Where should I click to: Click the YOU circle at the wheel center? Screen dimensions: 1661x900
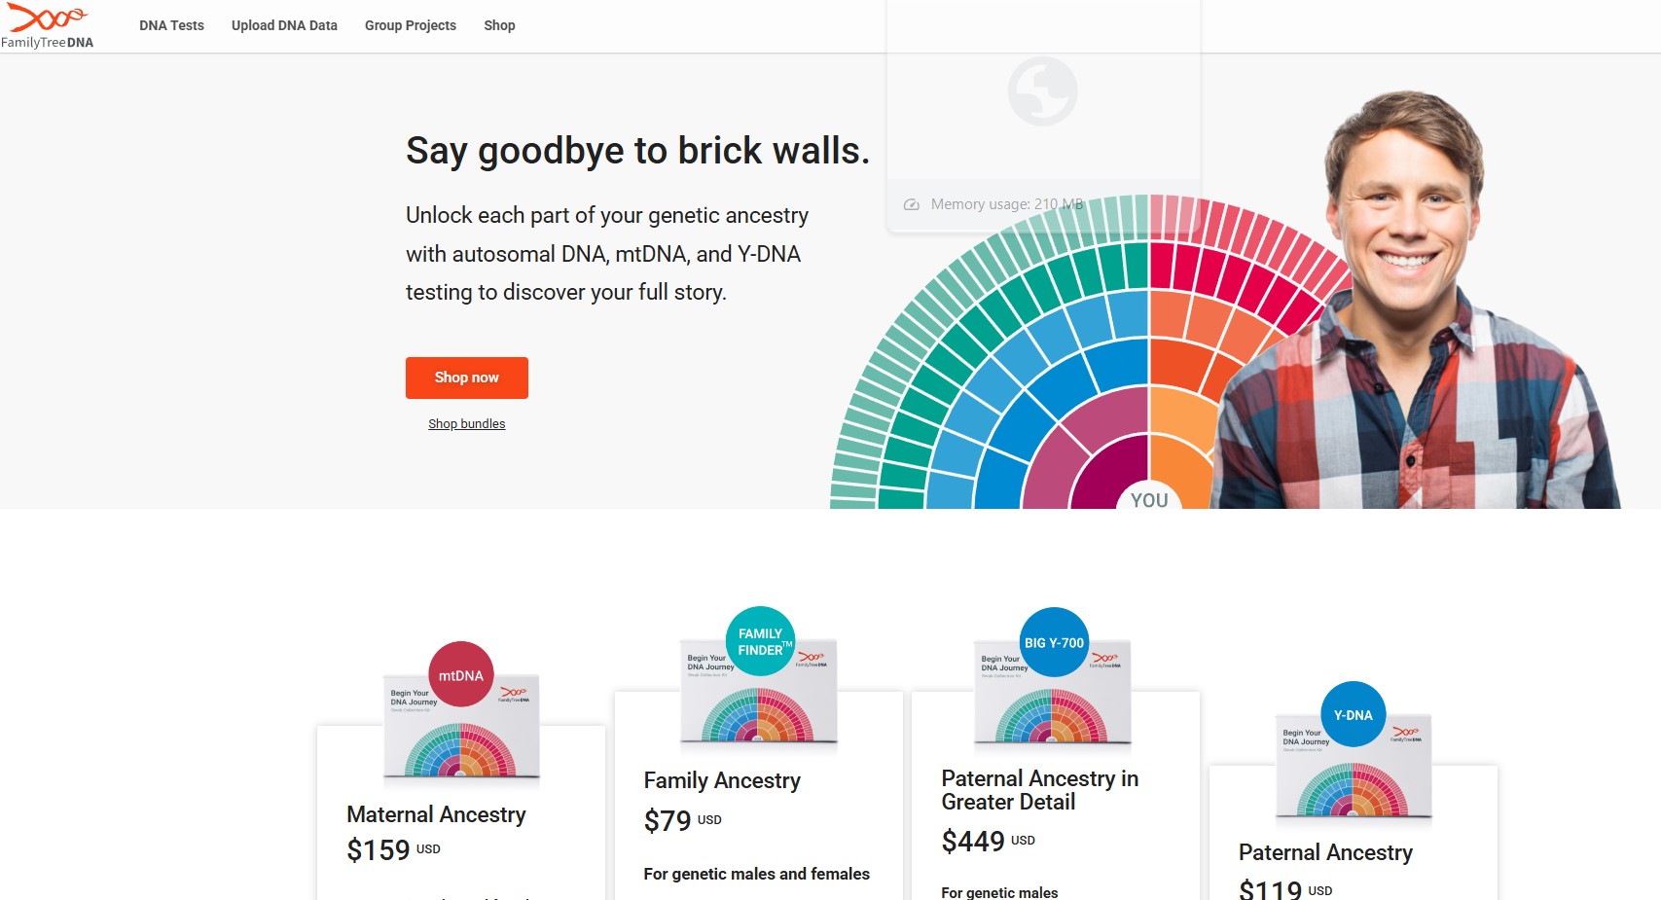click(1151, 500)
